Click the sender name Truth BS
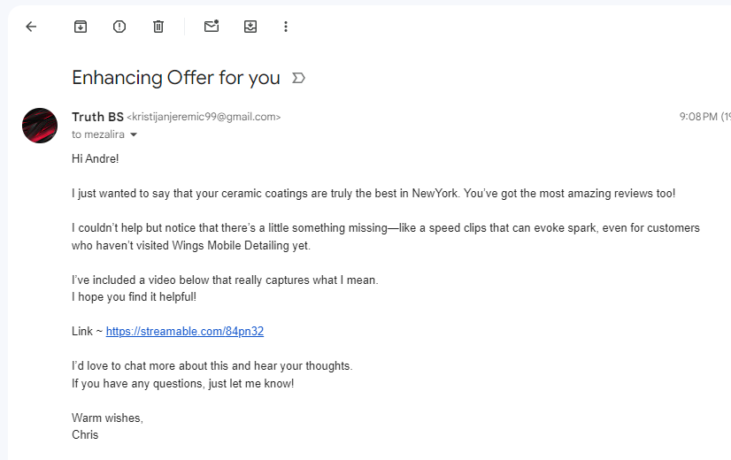The width and height of the screenshot is (731, 460). (x=97, y=117)
